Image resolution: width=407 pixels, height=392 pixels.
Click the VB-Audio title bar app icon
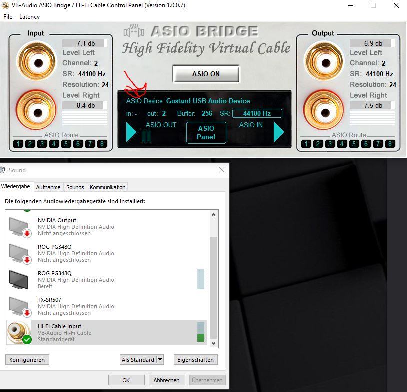point(5,5)
